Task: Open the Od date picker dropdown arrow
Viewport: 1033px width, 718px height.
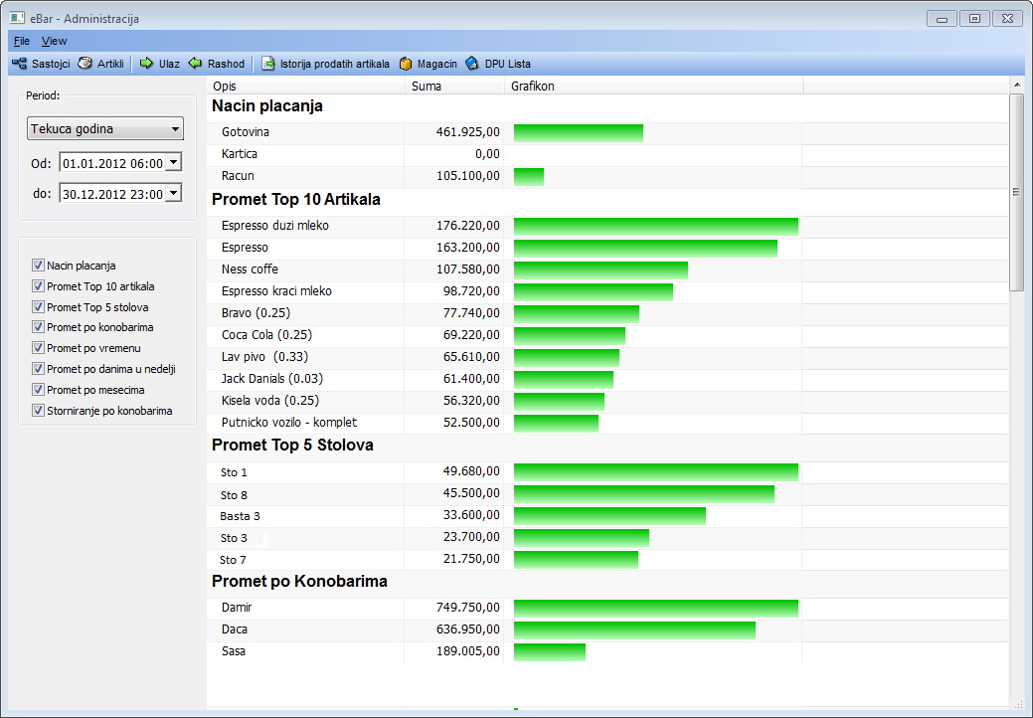Action: coord(173,163)
